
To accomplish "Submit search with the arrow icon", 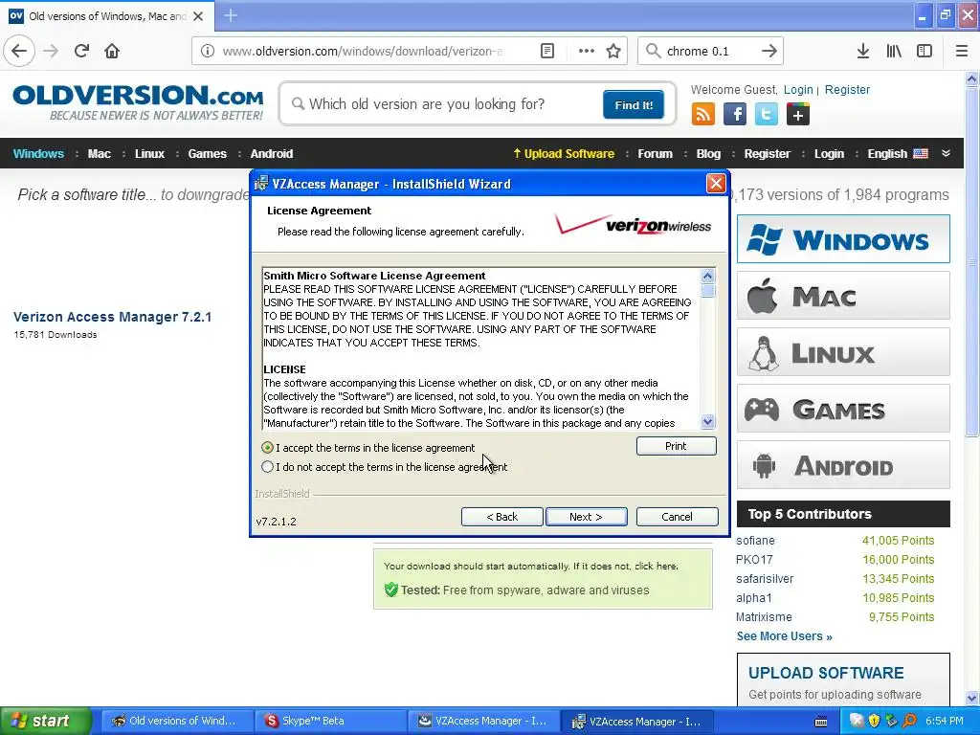I will point(768,51).
